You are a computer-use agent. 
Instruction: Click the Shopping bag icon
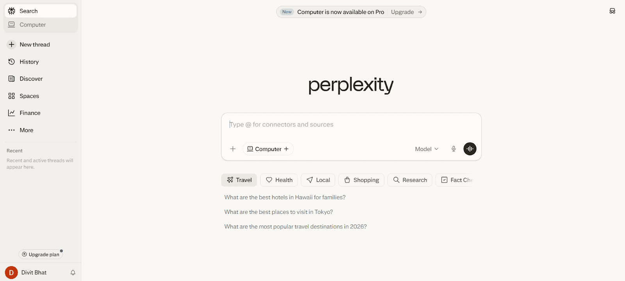[x=347, y=180]
